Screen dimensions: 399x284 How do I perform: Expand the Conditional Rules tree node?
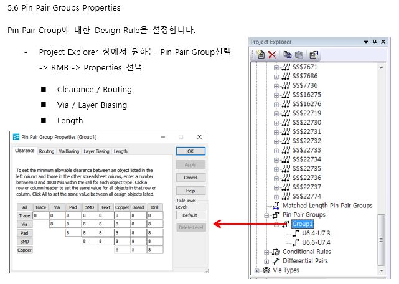(x=267, y=252)
